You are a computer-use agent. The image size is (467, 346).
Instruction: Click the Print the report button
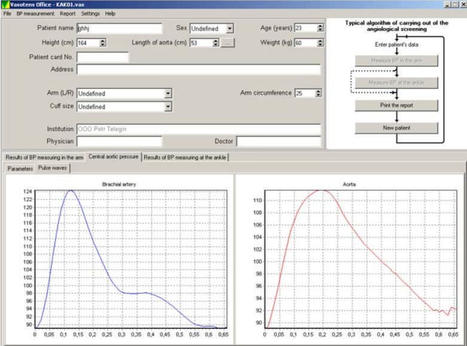tap(396, 106)
